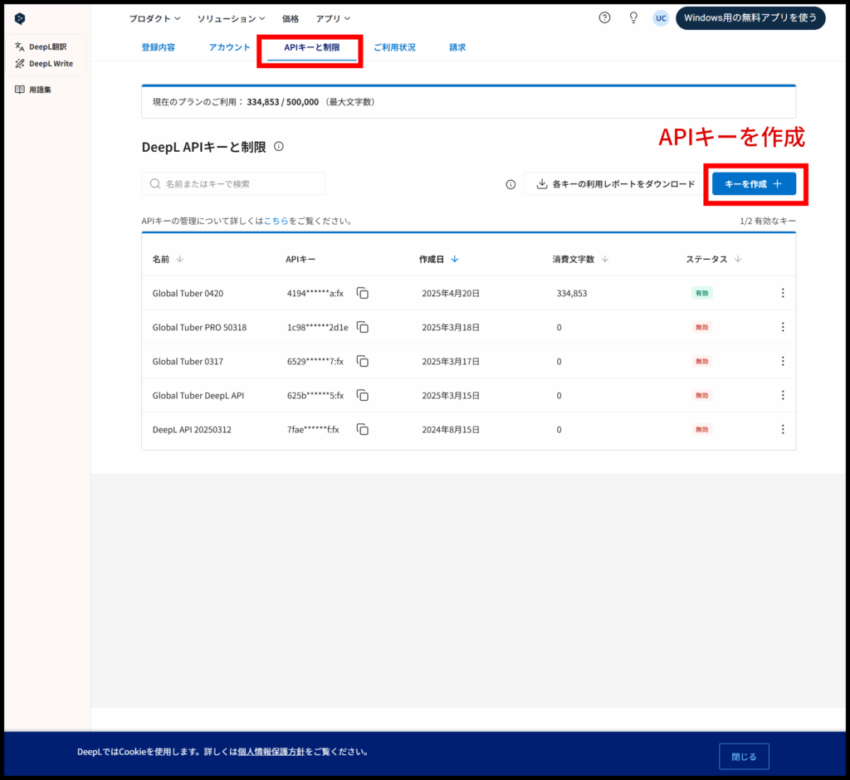This screenshot has height=780, width=850.
Task: Focus the 名前またはキーで検索 search field
Action: (x=233, y=183)
